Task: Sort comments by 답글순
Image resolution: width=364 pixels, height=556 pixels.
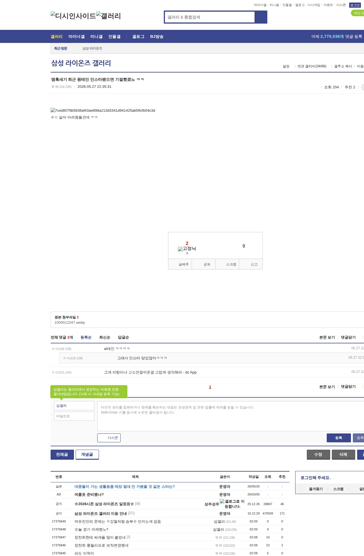Action: click(123, 337)
